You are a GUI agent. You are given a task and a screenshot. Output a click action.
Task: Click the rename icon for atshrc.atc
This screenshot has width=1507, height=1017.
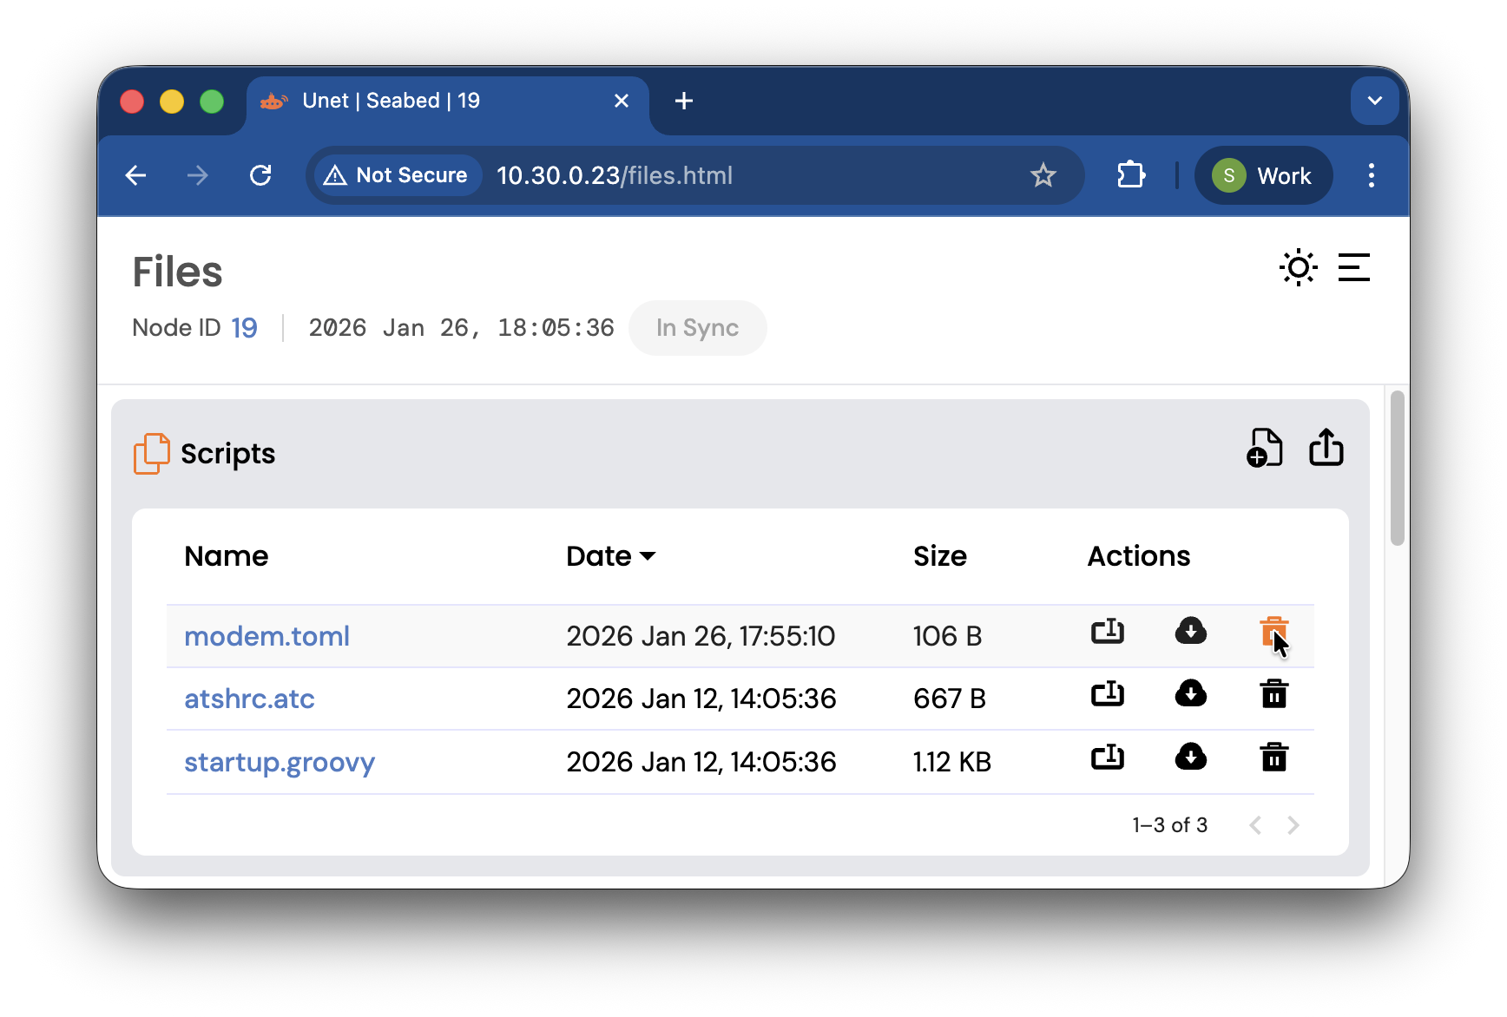1107,694
